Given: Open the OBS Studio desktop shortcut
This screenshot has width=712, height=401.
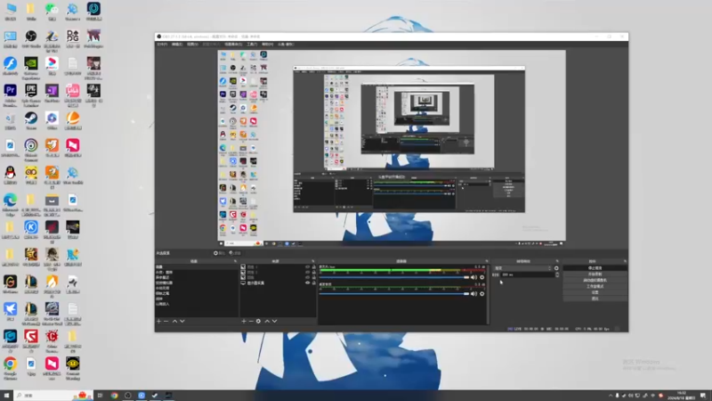Looking at the screenshot, I should tap(31, 39).
